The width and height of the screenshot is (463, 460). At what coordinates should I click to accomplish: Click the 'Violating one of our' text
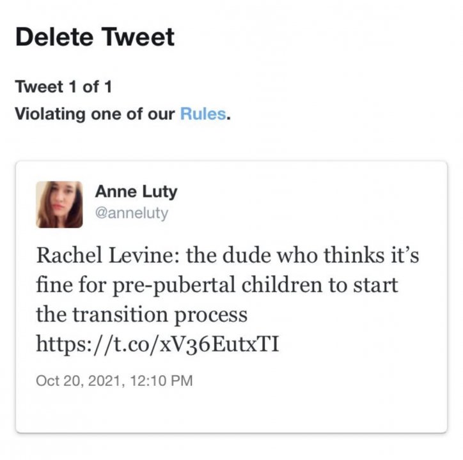pyautogui.click(x=95, y=114)
